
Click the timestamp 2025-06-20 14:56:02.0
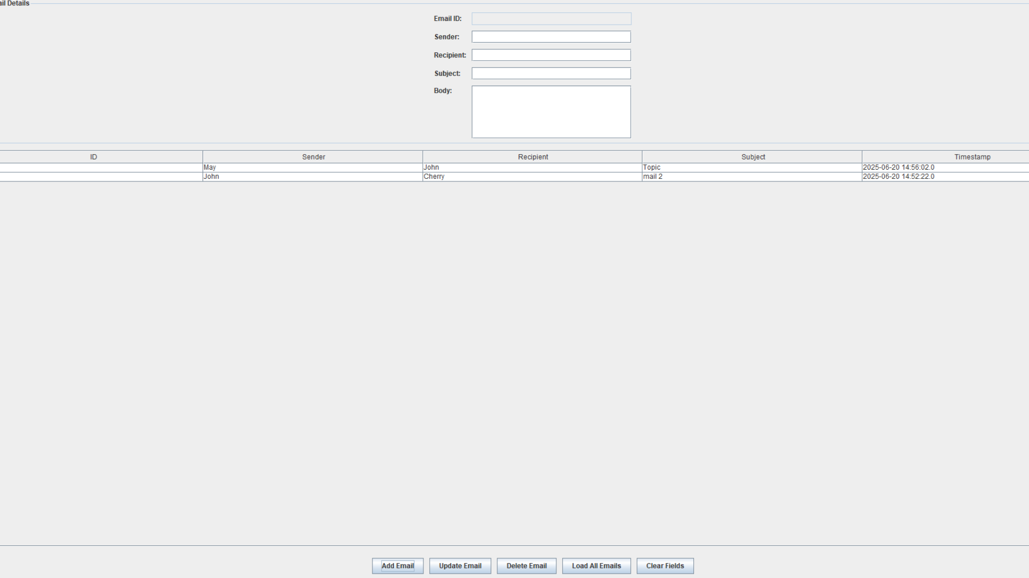(898, 167)
